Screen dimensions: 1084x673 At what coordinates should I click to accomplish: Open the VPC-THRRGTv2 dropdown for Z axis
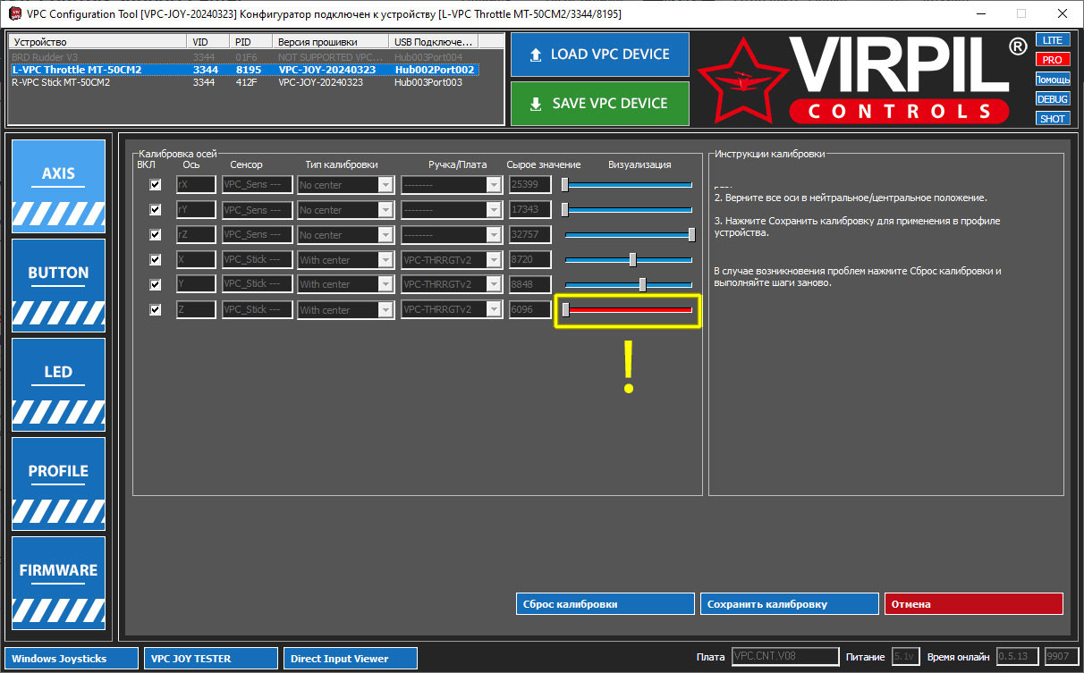click(x=451, y=310)
